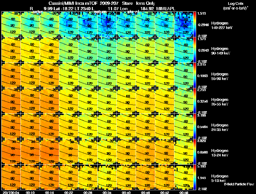Click the '9.99' radial distance value

pos(48,9)
